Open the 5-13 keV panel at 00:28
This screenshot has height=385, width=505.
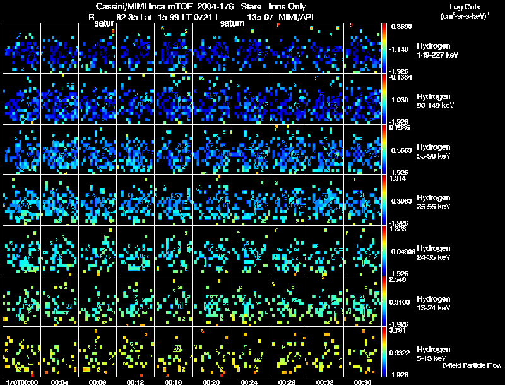287,351
